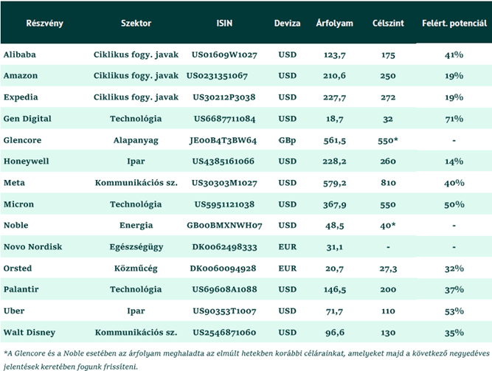Click the Szektor column header
This screenshot has width=492, height=371.
tap(136, 23)
